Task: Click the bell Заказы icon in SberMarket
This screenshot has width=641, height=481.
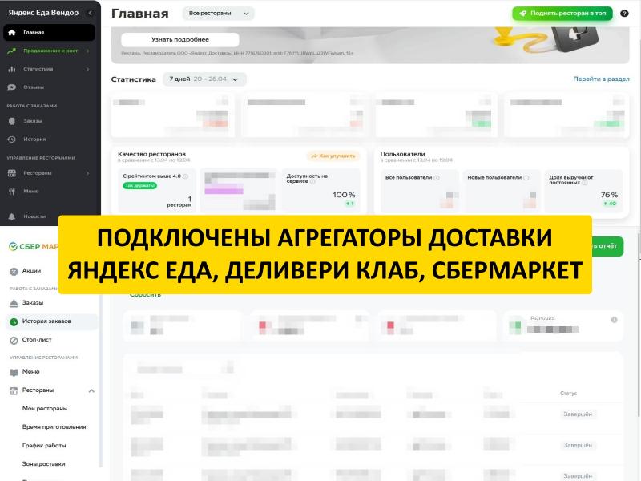Action: (x=14, y=303)
